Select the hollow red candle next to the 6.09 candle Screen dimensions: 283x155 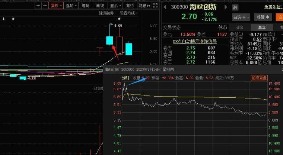pyautogui.click(x=119, y=45)
